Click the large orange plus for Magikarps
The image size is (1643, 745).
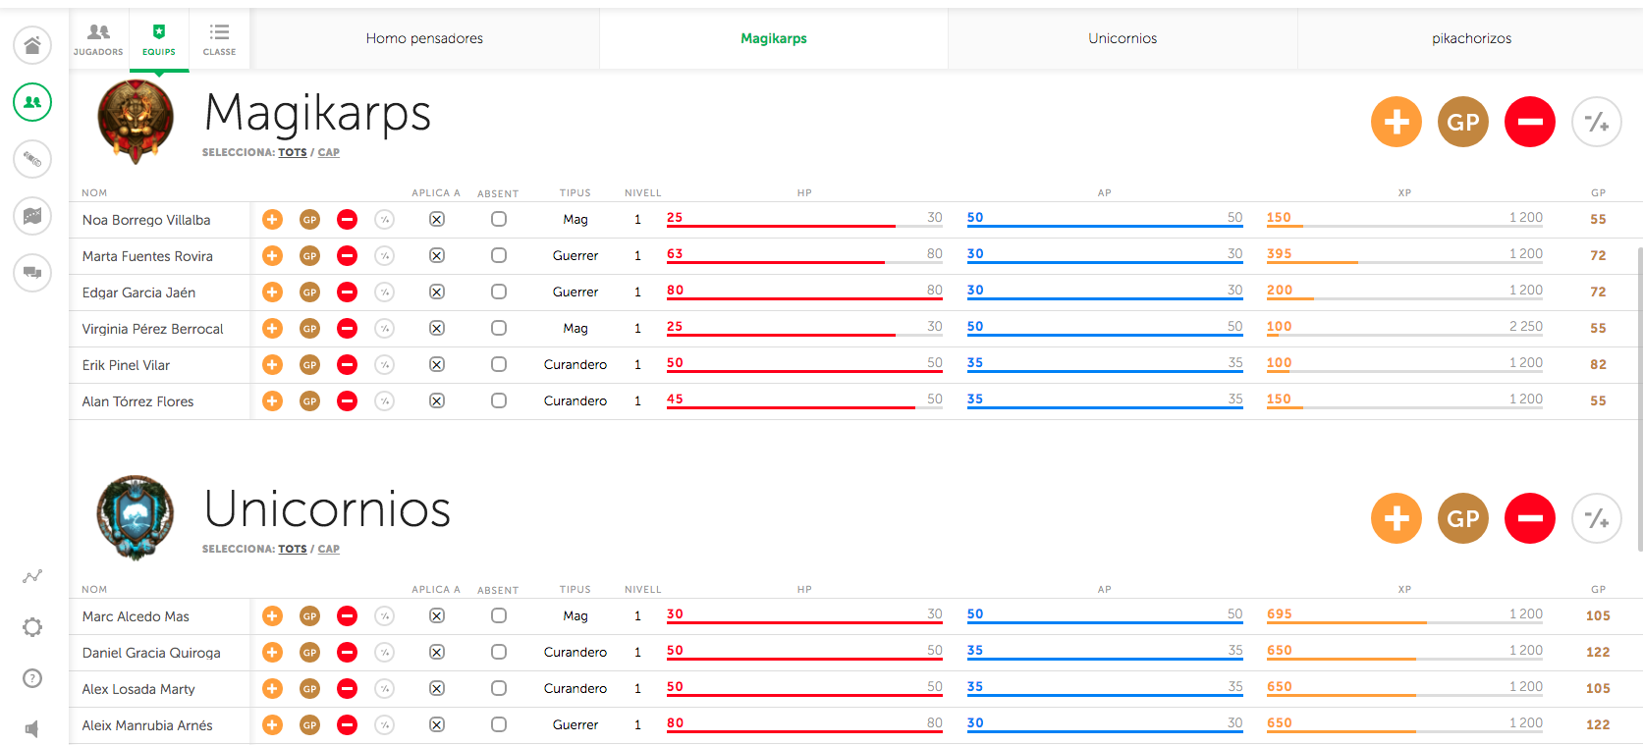pyautogui.click(x=1396, y=122)
